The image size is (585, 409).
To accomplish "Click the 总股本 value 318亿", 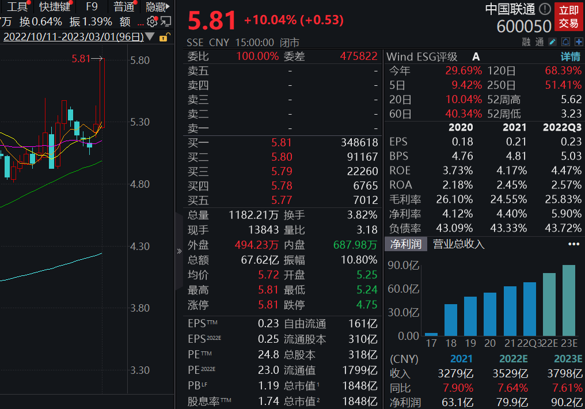I will [363, 354].
